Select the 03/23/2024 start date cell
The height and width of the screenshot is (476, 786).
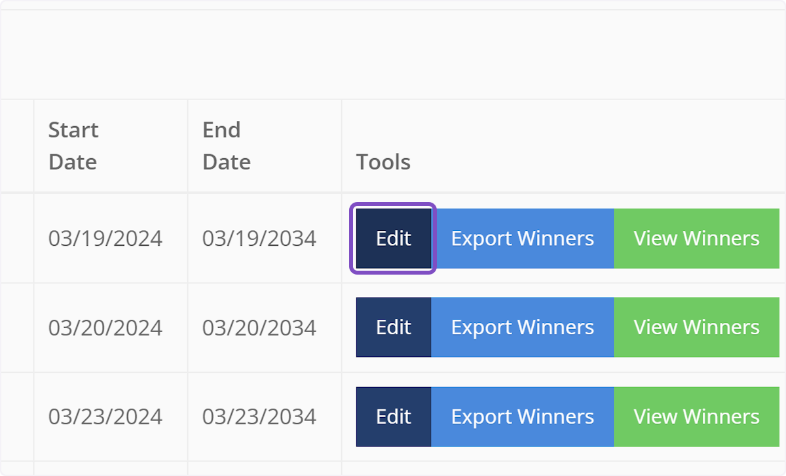coord(105,416)
